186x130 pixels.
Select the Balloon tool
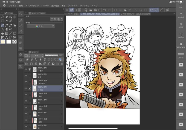pos(11,37)
